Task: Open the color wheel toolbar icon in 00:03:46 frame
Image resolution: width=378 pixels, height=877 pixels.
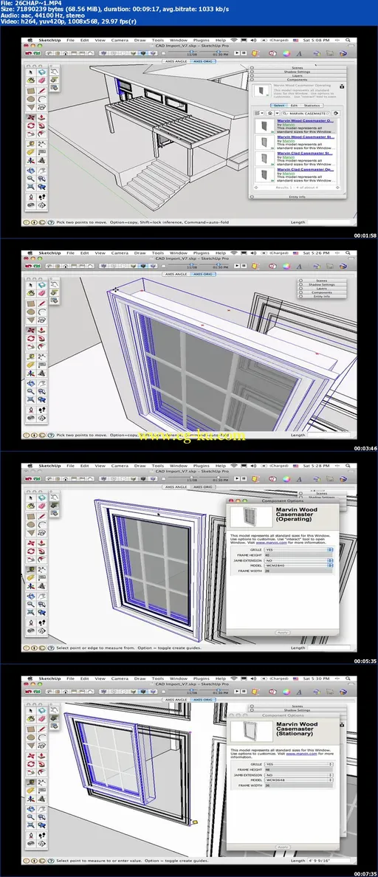Action: 286,266
